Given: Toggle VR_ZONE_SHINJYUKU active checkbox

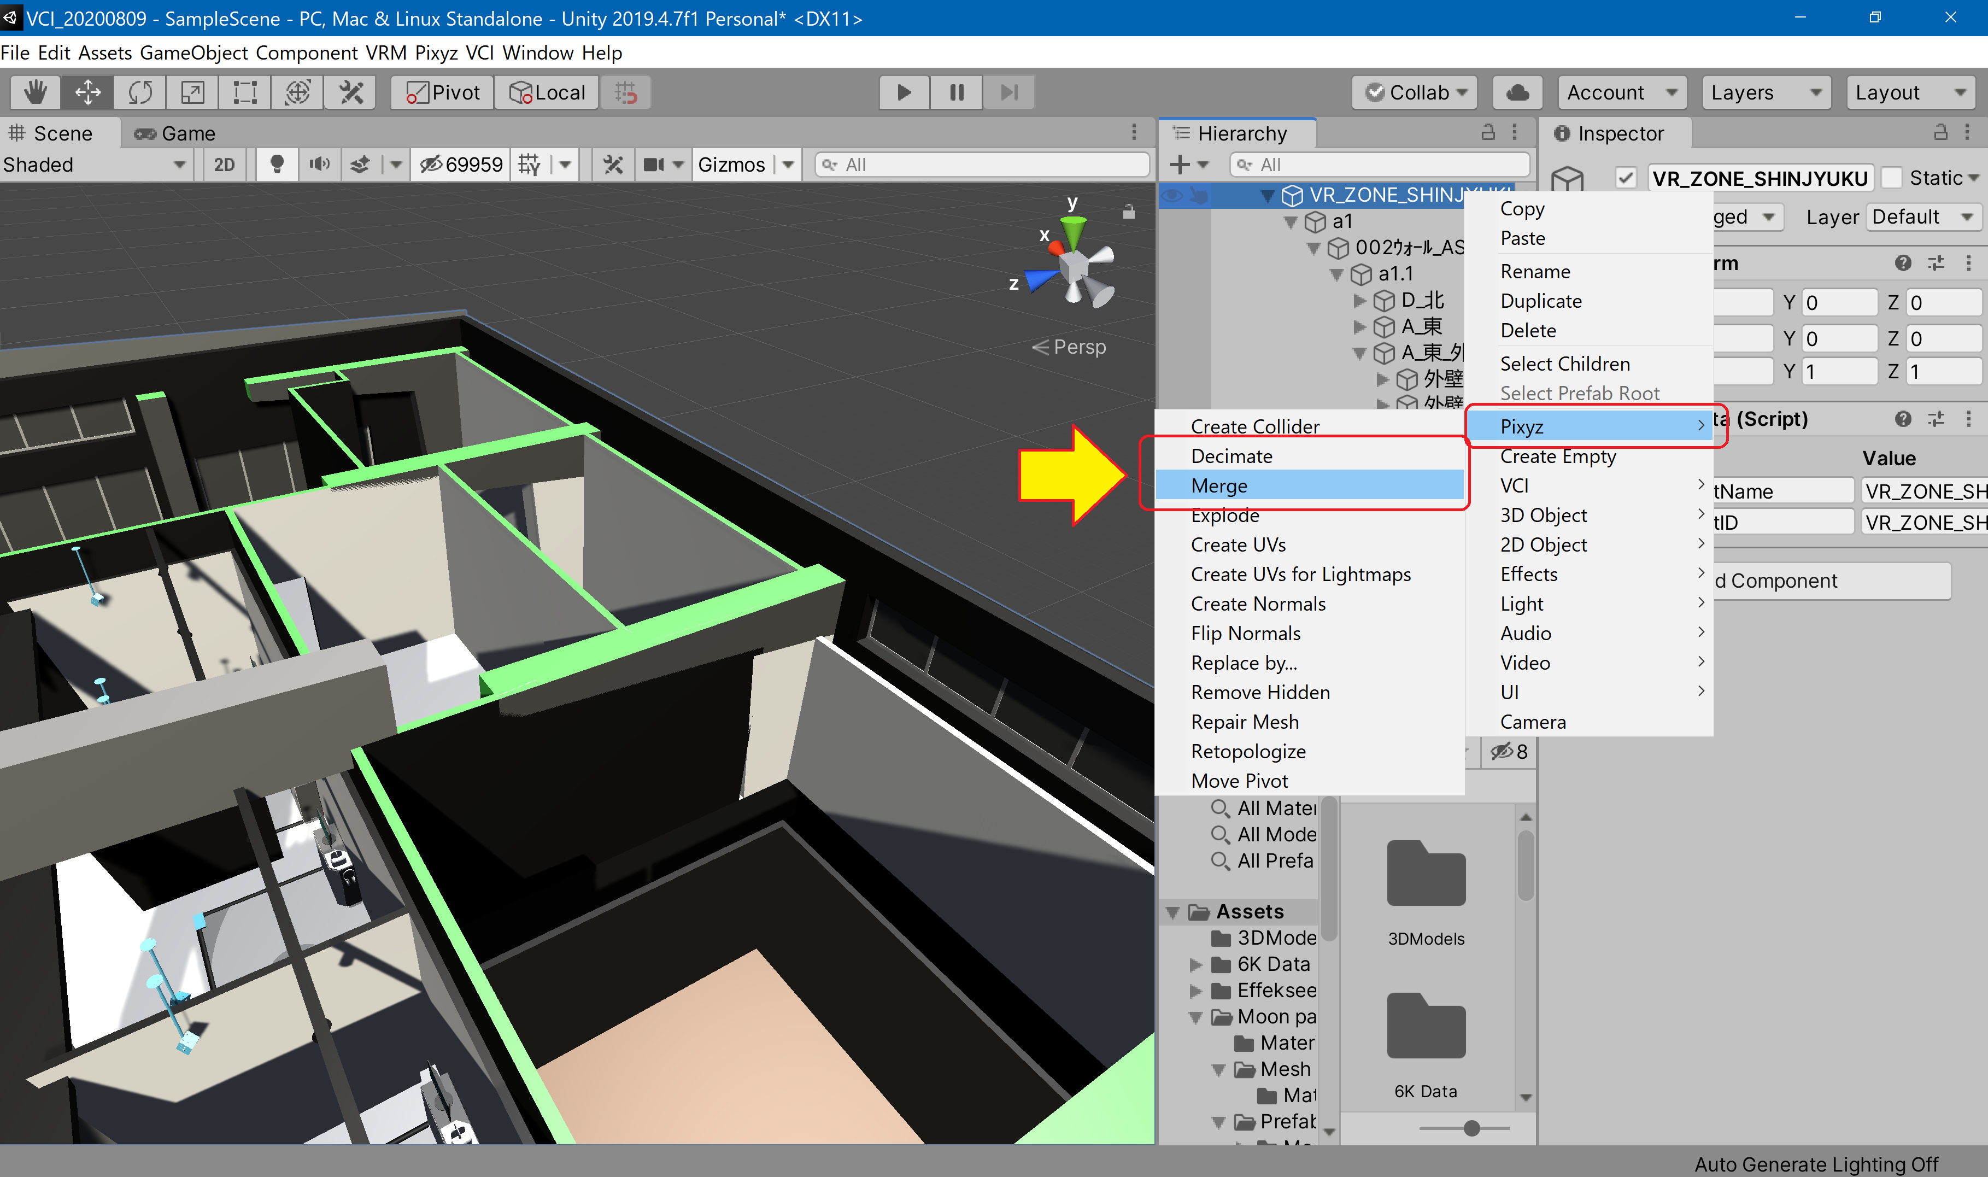Looking at the screenshot, I should [x=1626, y=178].
